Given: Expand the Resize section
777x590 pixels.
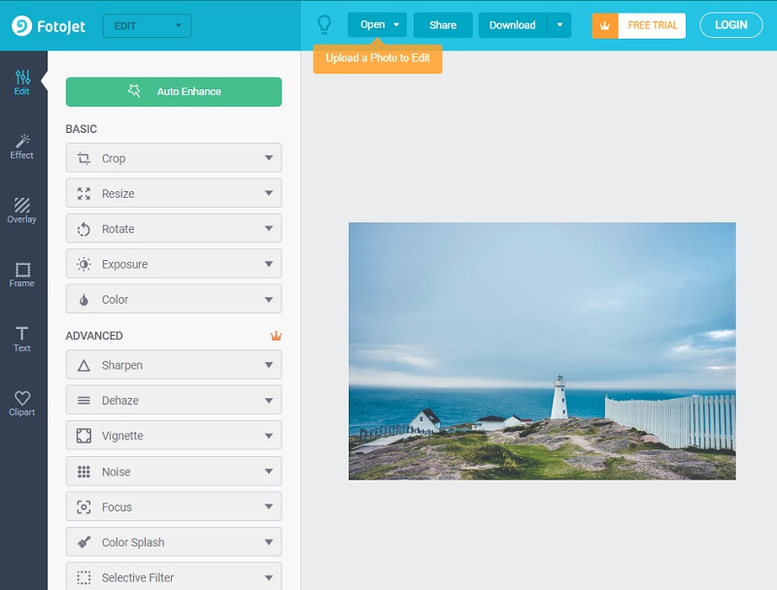Looking at the screenshot, I should coord(174,193).
